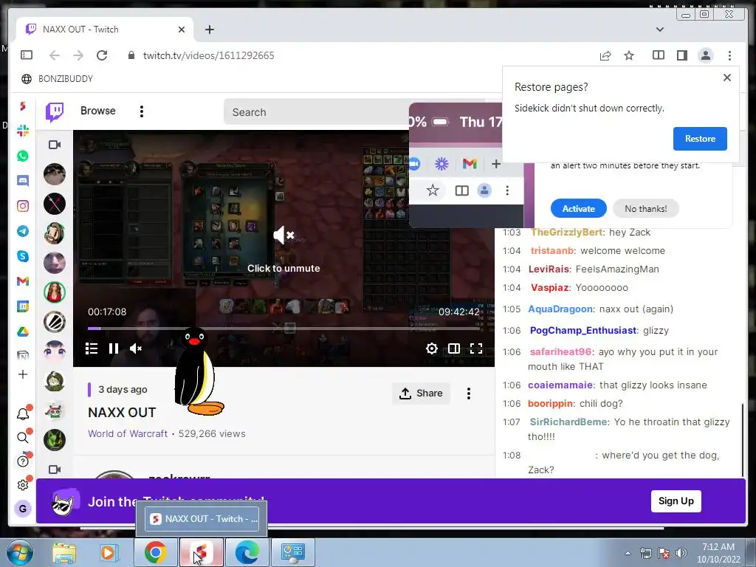Open video player settings gear
The image size is (756, 567).
coord(431,348)
